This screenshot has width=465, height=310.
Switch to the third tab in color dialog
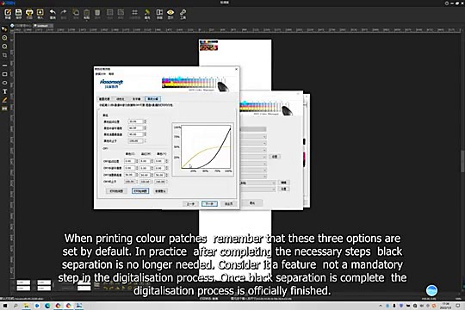136,99
